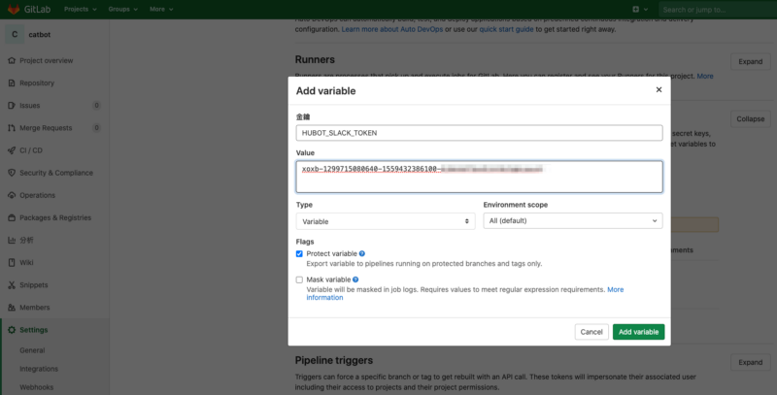Click the Add variable green button
Screen dimensions: 777x395
pyautogui.click(x=638, y=332)
